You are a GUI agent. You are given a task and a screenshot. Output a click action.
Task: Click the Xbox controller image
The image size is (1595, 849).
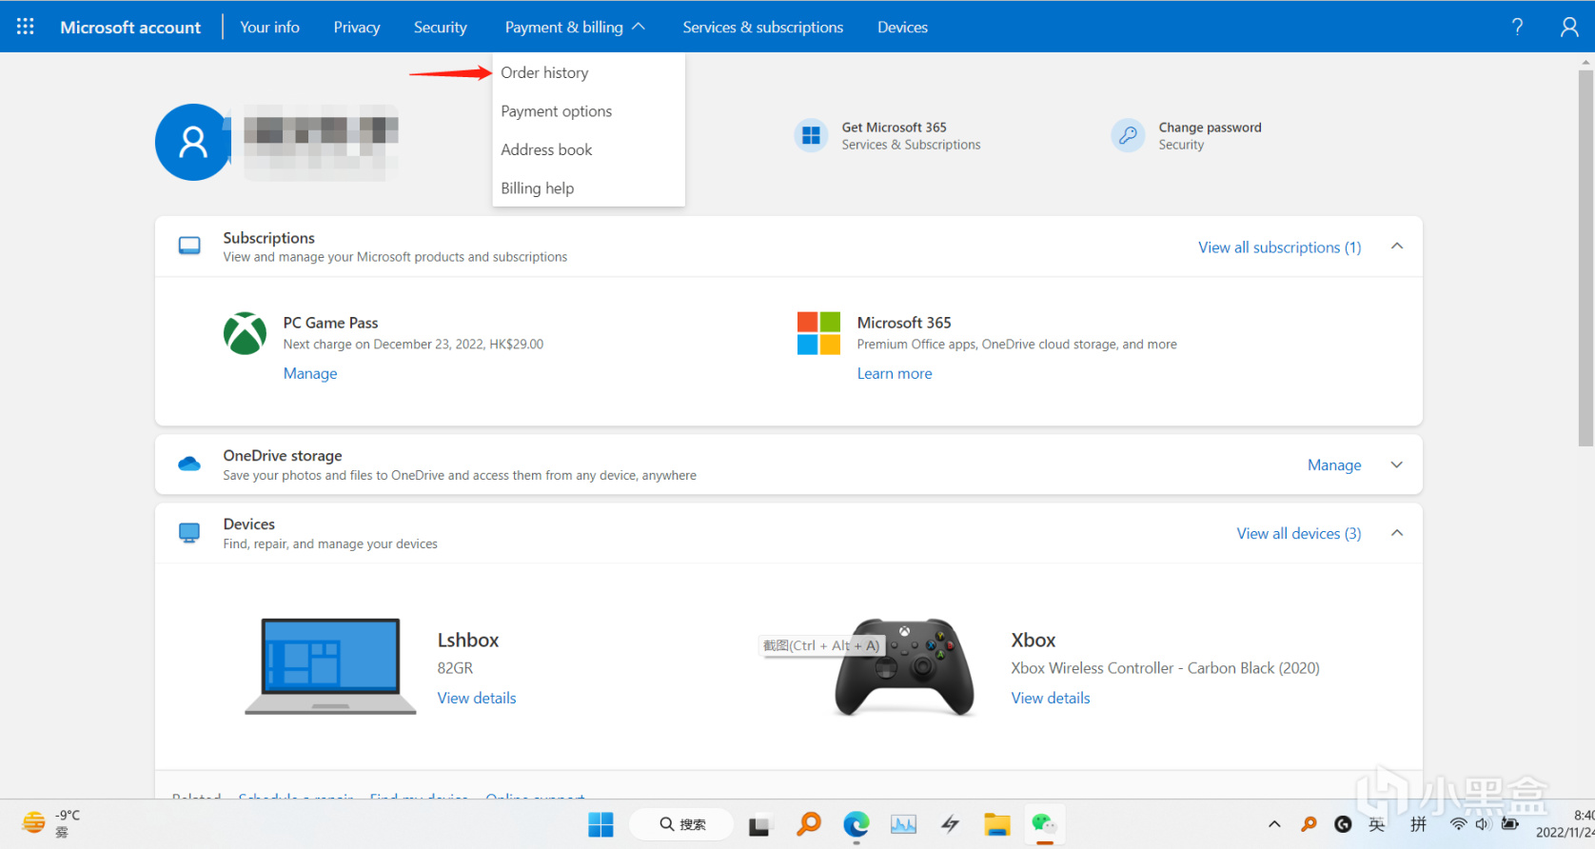(x=904, y=666)
